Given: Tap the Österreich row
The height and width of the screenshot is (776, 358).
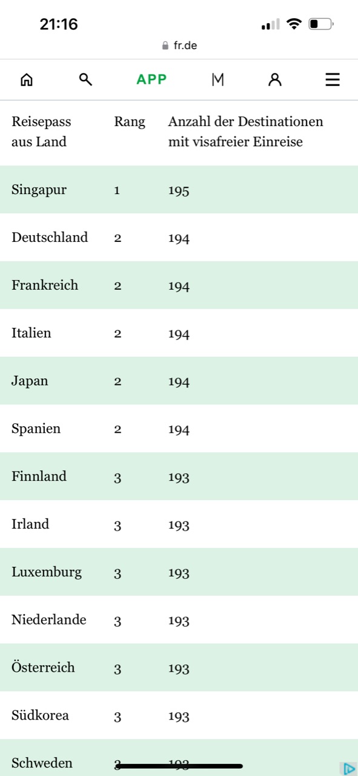Looking at the screenshot, I should click(x=179, y=668).
